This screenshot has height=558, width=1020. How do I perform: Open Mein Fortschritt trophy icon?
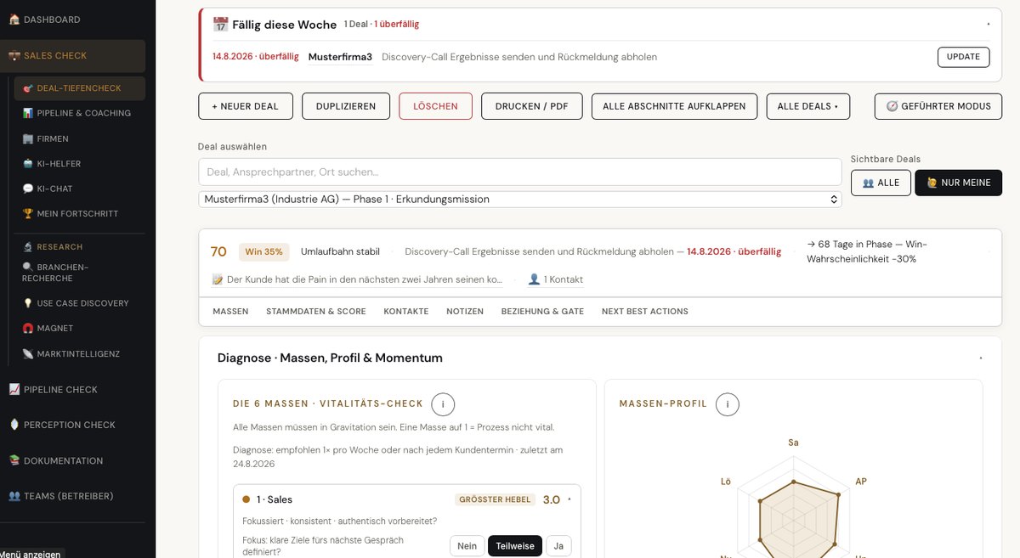coord(28,214)
